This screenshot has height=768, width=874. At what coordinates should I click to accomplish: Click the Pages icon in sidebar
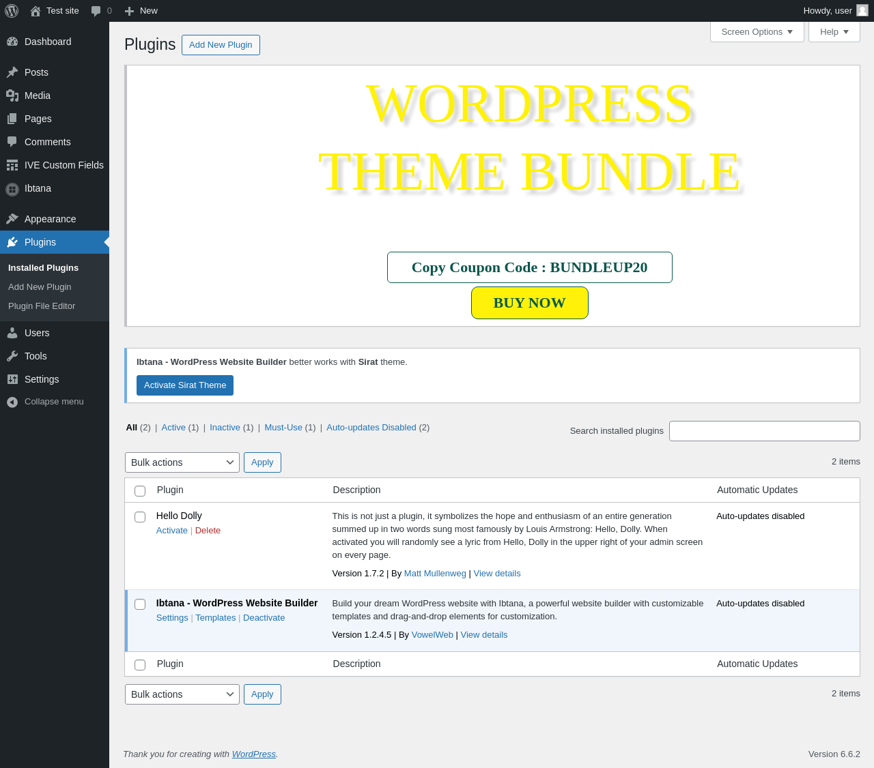coord(12,119)
